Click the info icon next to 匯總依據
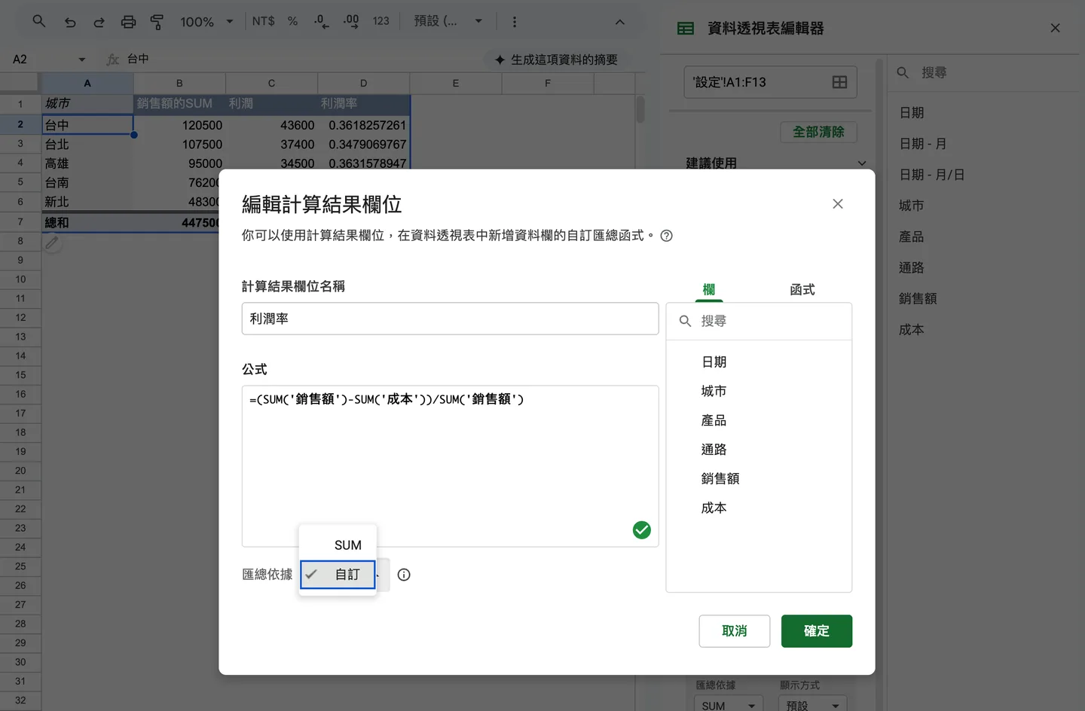 tap(404, 575)
